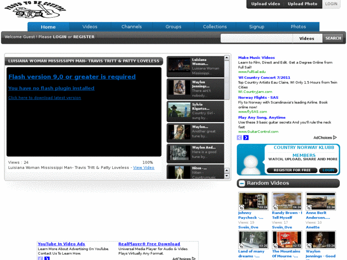Open The Mountains Of Mourne thumbnail
This screenshot has height=260, width=347.
[287, 239]
